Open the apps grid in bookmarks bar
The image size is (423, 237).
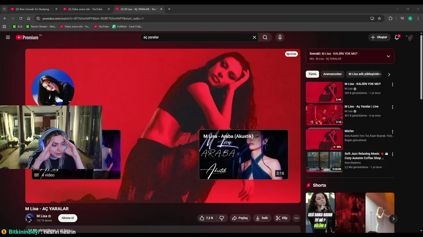(4, 26)
